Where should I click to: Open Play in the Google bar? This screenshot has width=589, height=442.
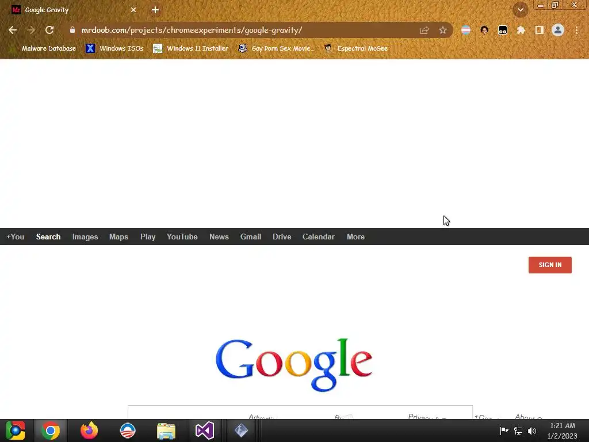pos(148,237)
